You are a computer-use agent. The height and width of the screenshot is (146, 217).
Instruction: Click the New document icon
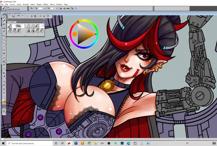click(10, 16)
